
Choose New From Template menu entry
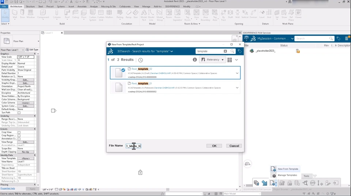[288, 169]
